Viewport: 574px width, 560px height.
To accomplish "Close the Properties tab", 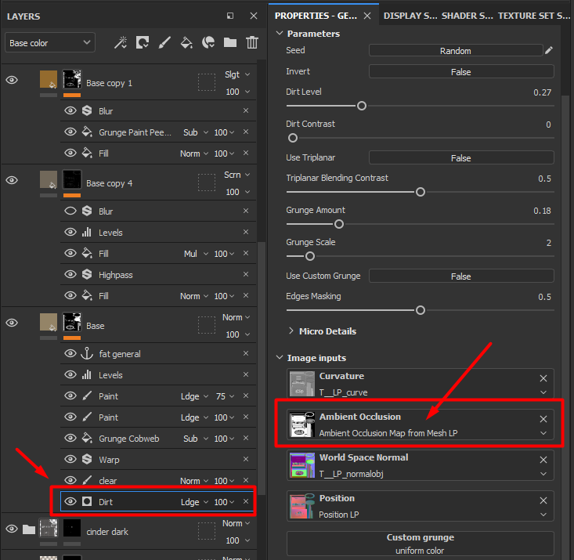I will coord(367,16).
